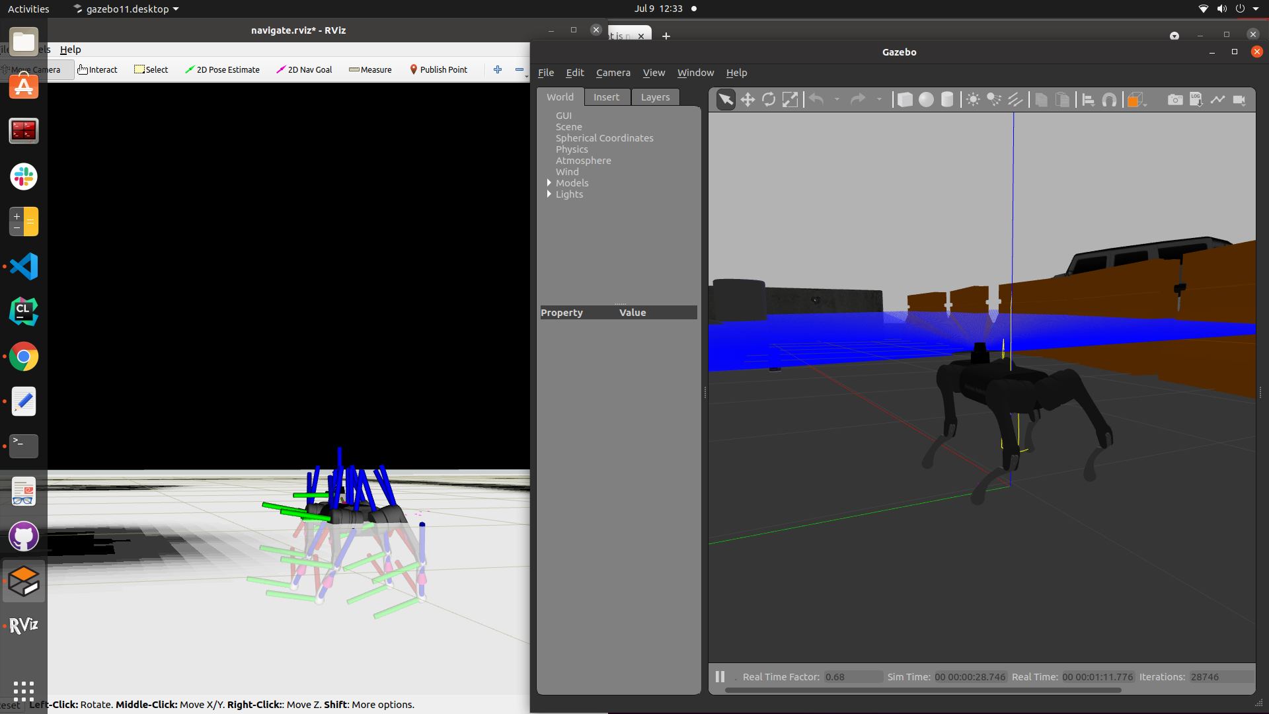
Task: Select Atmosphere in world tree
Action: (x=583, y=161)
